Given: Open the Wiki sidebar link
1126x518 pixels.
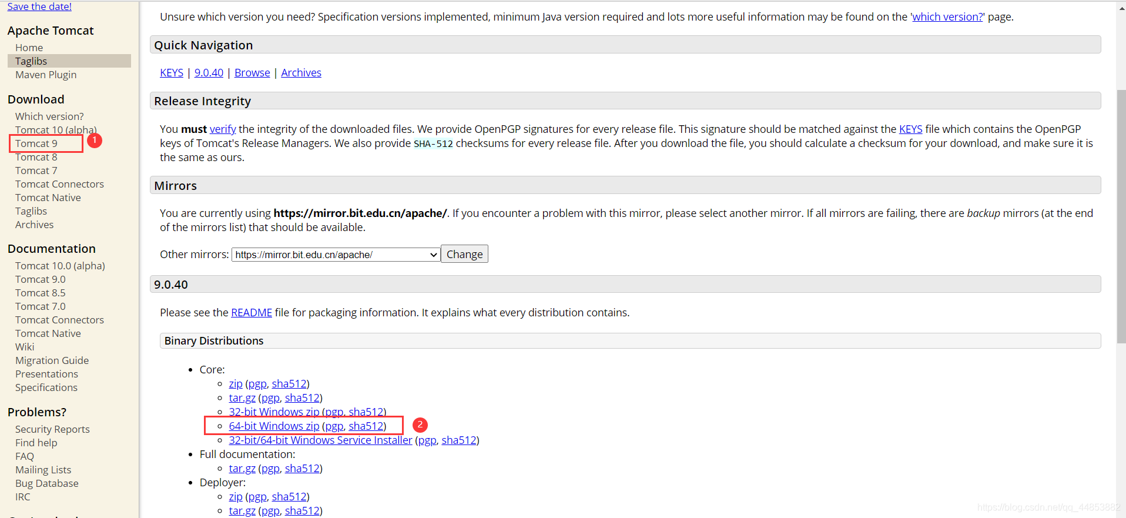Looking at the screenshot, I should [25, 347].
